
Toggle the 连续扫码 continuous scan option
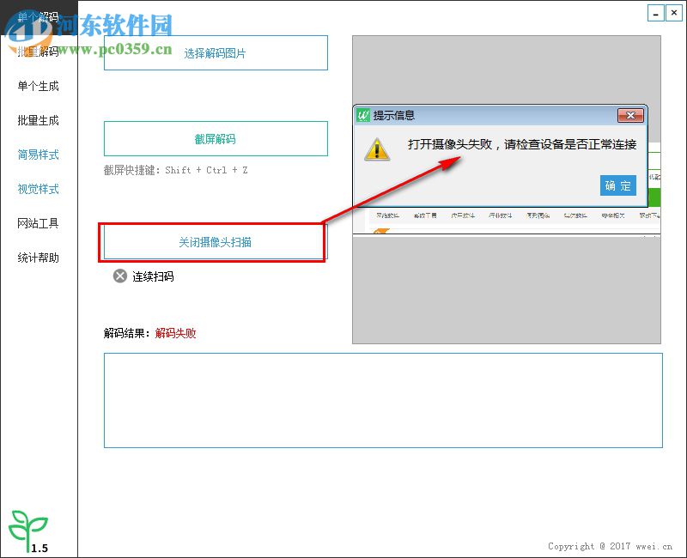[x=155, y=276]
